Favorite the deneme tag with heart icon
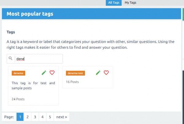Viewport: 184px width, 124px height. click(52, 73)
